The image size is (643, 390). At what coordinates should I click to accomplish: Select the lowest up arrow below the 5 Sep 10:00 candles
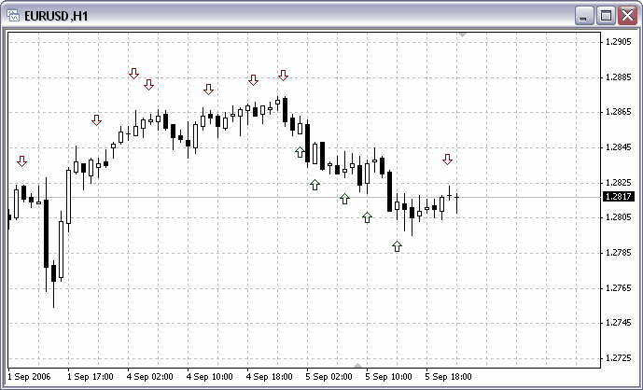[x=397, y=246]
